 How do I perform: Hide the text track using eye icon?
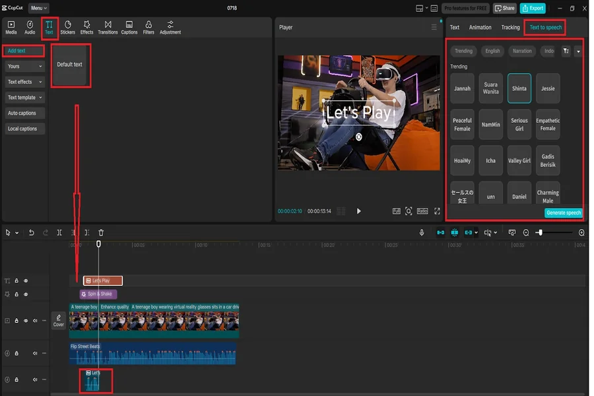point(26,281)
